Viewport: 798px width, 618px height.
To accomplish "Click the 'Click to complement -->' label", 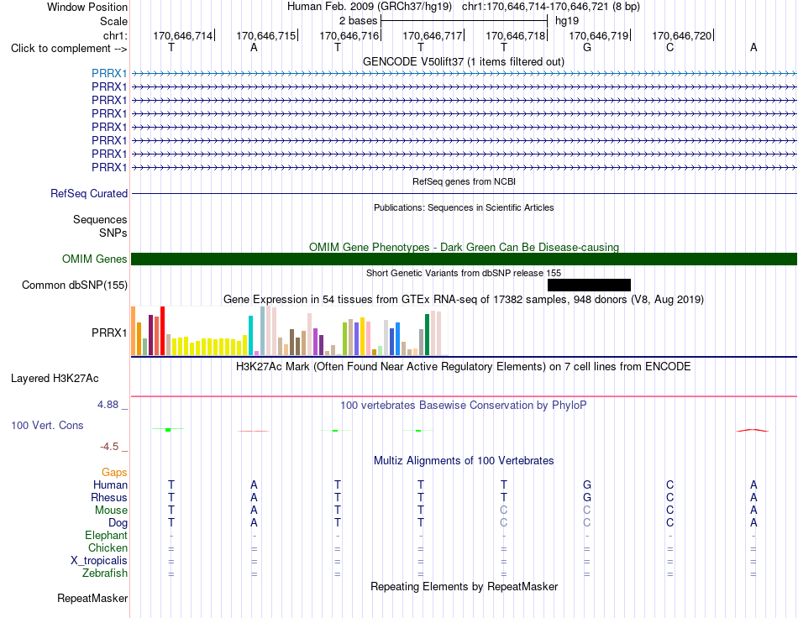I will point(69,49).
